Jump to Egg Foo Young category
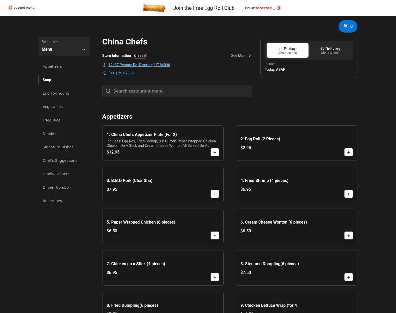Image resolution: width=396 pixels, height=313 pixels. (x=56, y=93)
